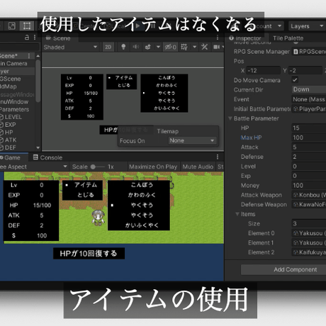
Task: Select the Scale tool in top toolbar
Action: pos(12,26)
